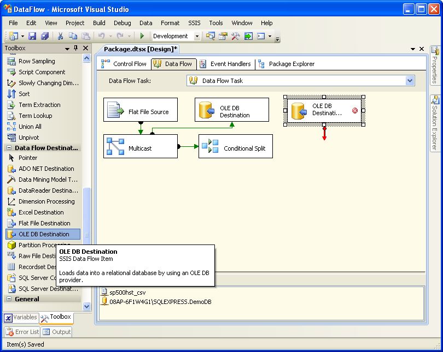
Task: Click the Save toolbar icon
Action: 32,36
